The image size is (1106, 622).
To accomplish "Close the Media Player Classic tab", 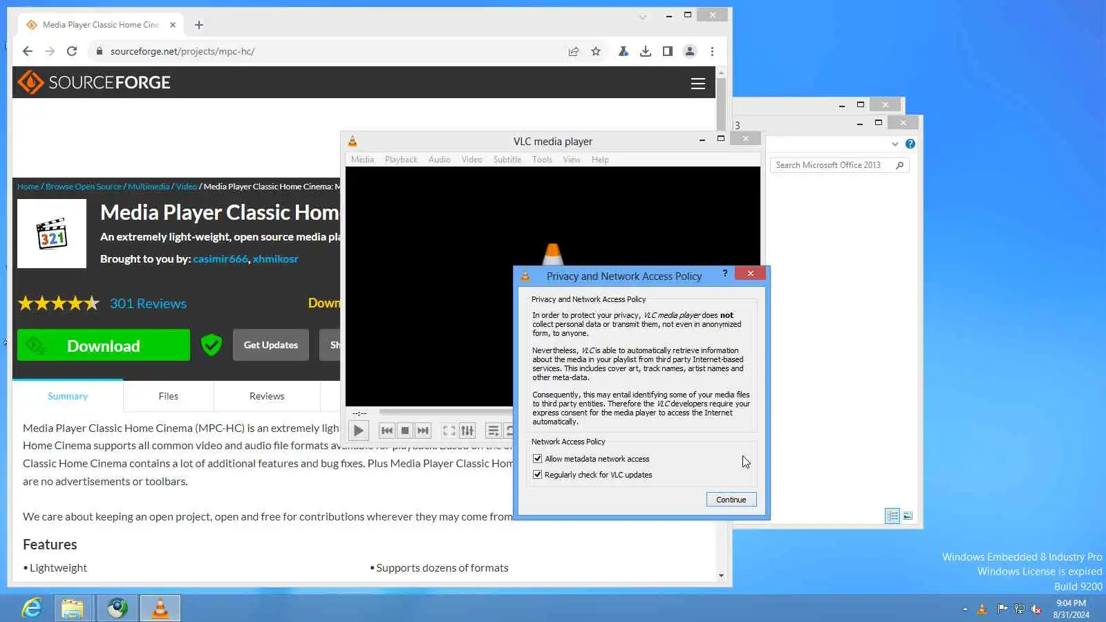I will tap(173, 25).
